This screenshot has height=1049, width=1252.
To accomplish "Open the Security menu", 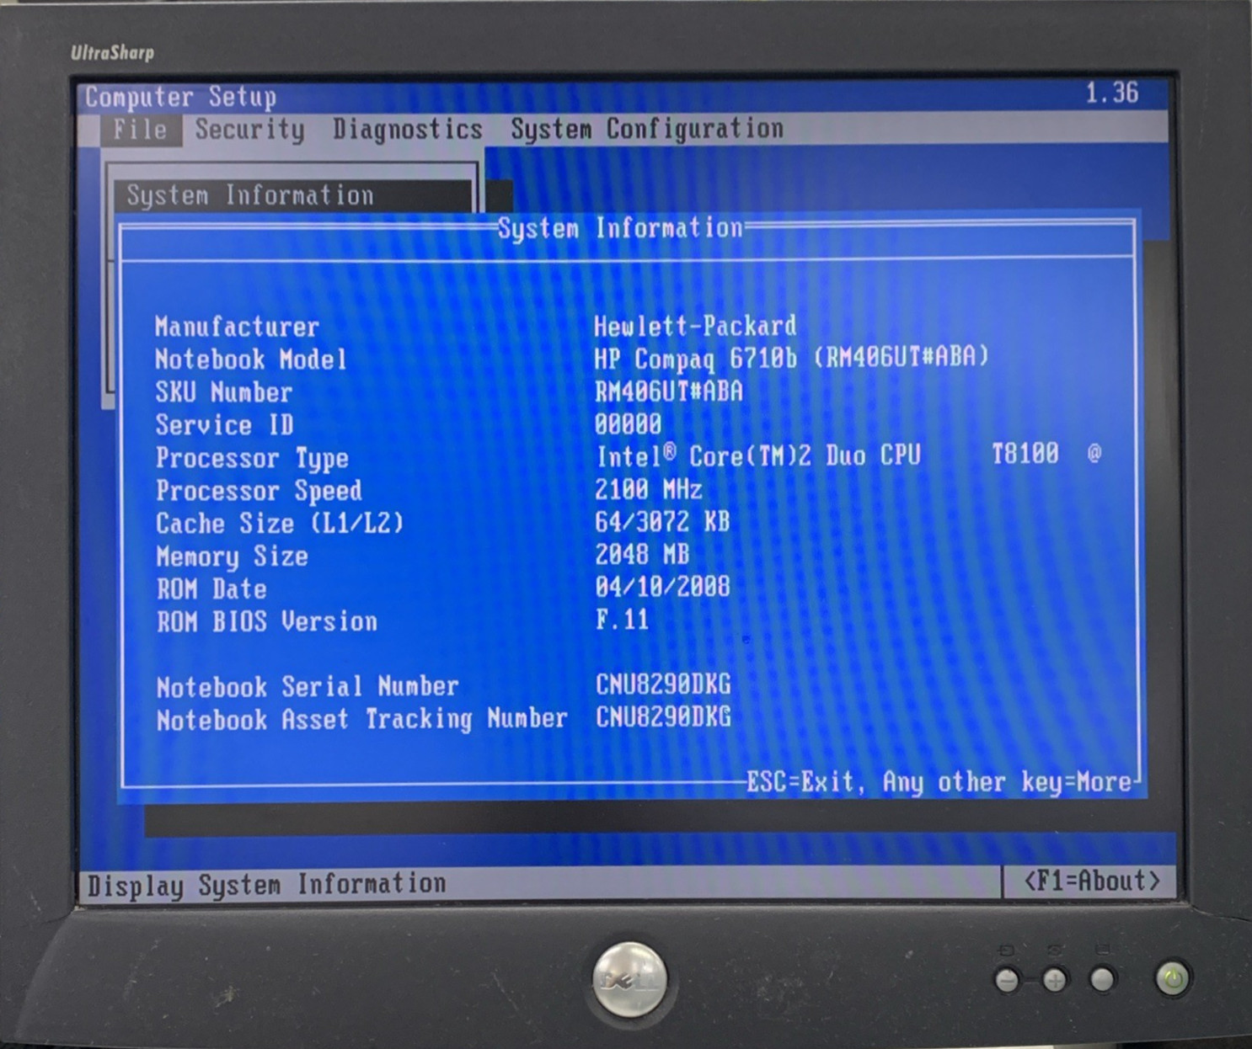I will click(x=249, y=130).
